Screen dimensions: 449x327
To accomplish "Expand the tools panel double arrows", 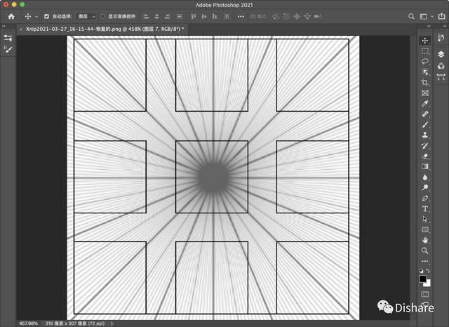I will [x=429, y=26].
